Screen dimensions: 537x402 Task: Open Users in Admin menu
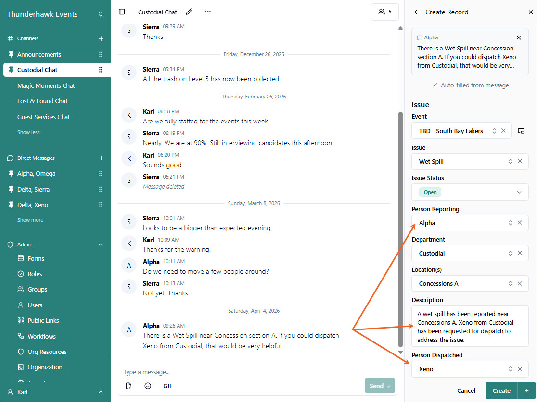point(35,305)
